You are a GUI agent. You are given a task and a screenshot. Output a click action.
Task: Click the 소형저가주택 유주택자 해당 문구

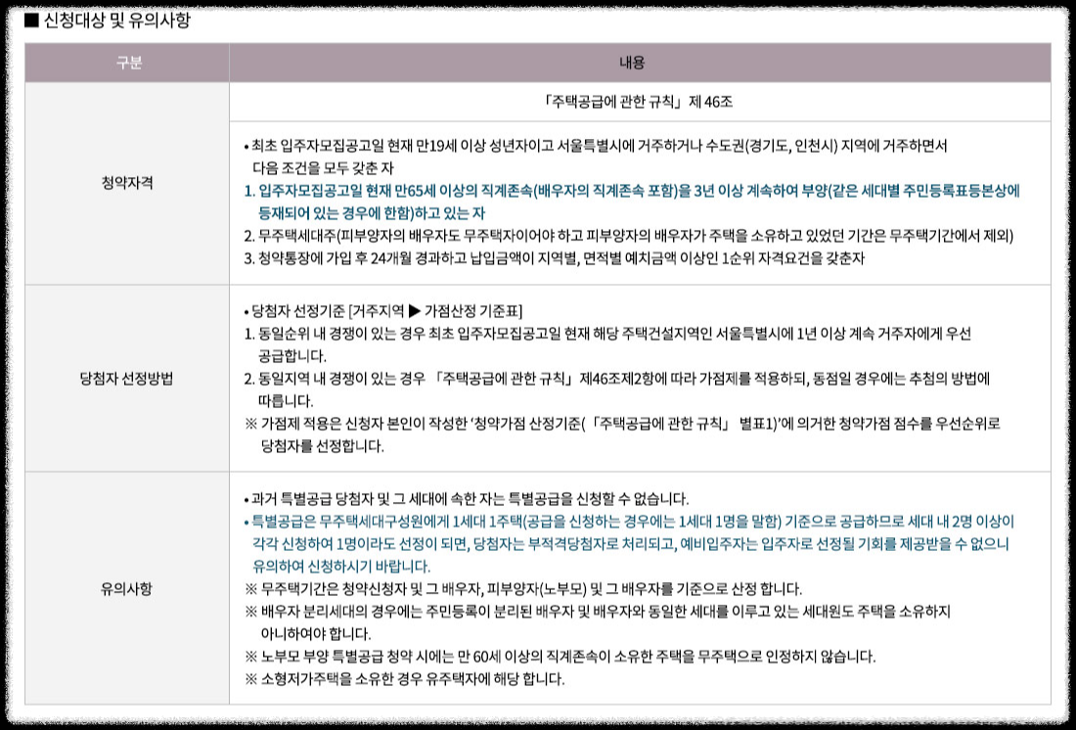coord(411,678)
